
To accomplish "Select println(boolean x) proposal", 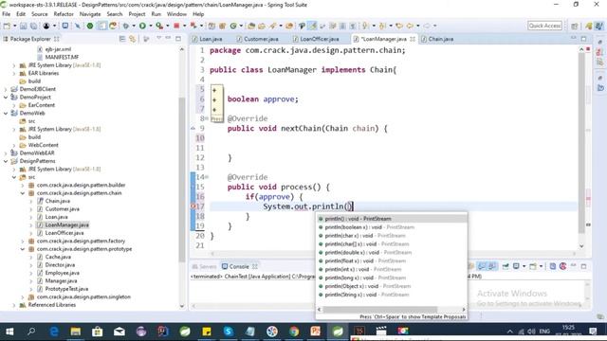I will [x=392, y=227].
